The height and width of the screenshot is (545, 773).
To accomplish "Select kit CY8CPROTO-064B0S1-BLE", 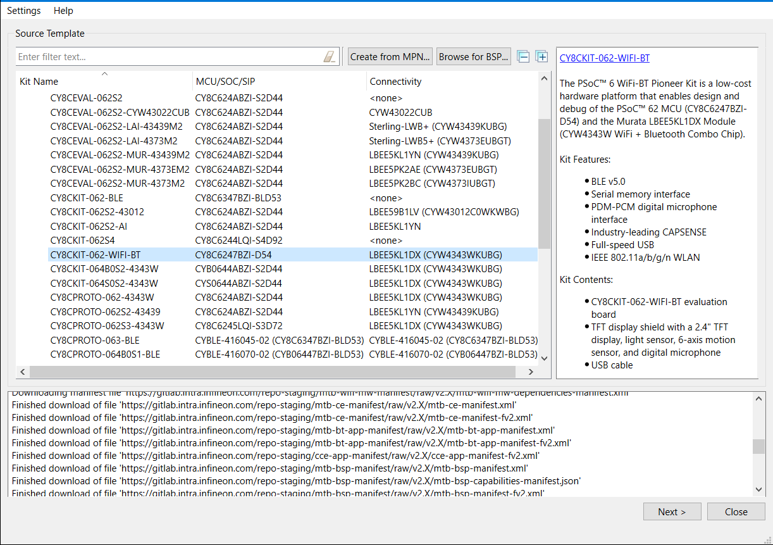I will tap(105, 354).
